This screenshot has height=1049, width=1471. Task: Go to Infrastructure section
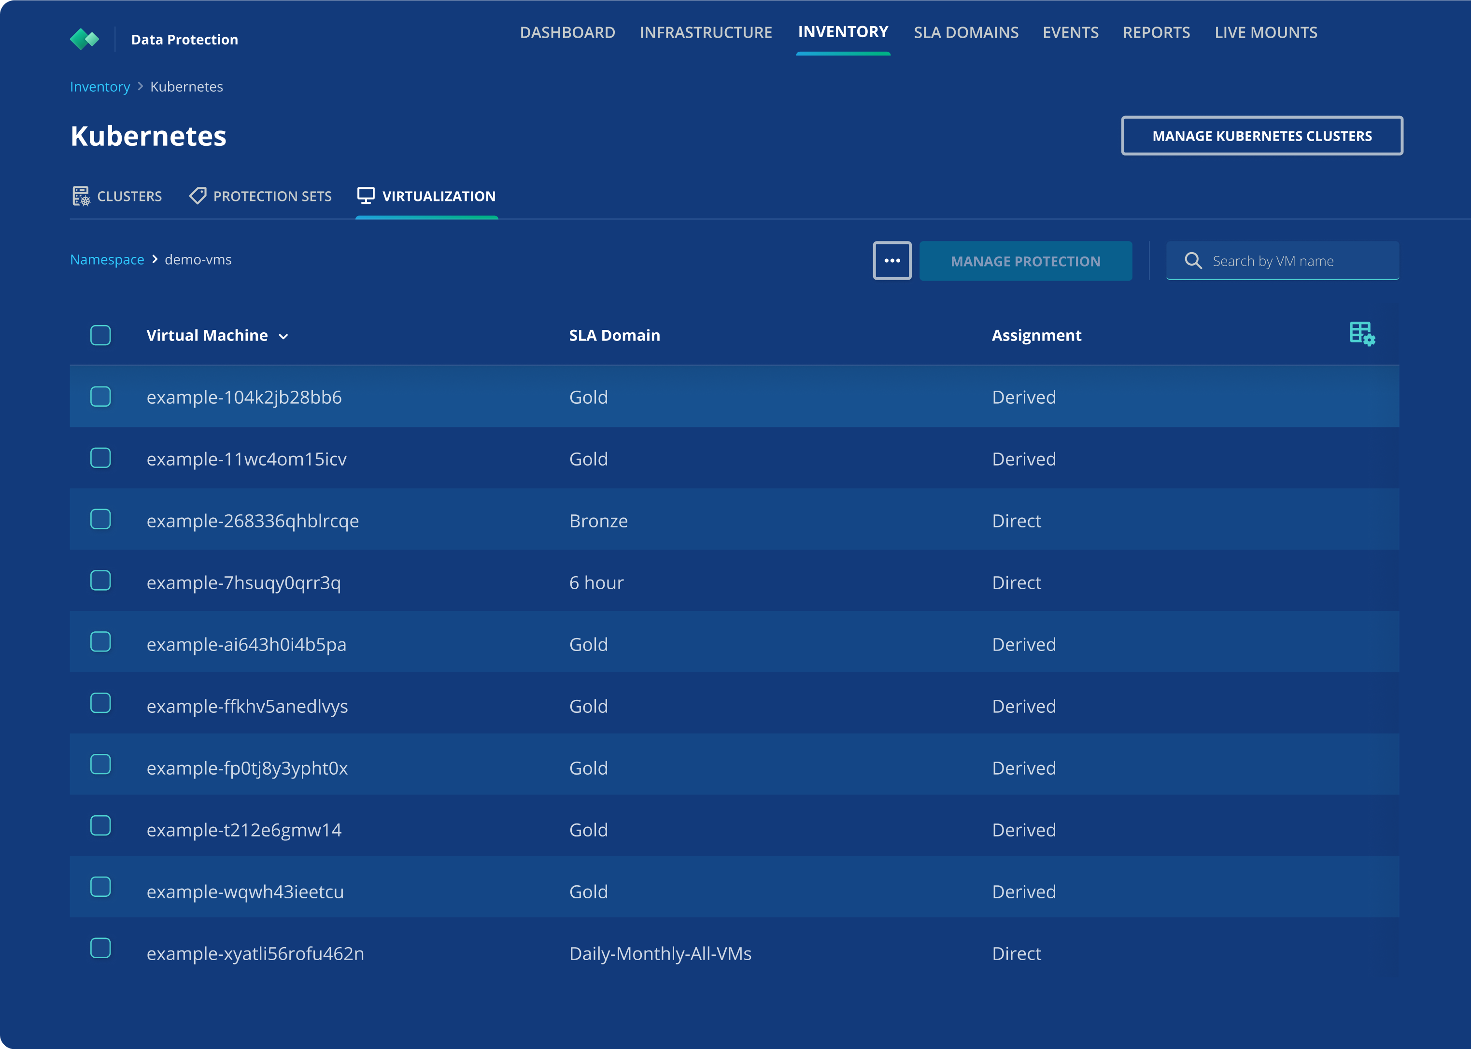tap(706, 32)
